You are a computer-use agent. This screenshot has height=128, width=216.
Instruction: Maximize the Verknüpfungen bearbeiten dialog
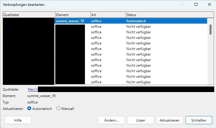[x=196, y=4]
